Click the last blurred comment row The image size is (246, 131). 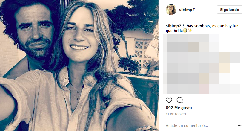203,89
